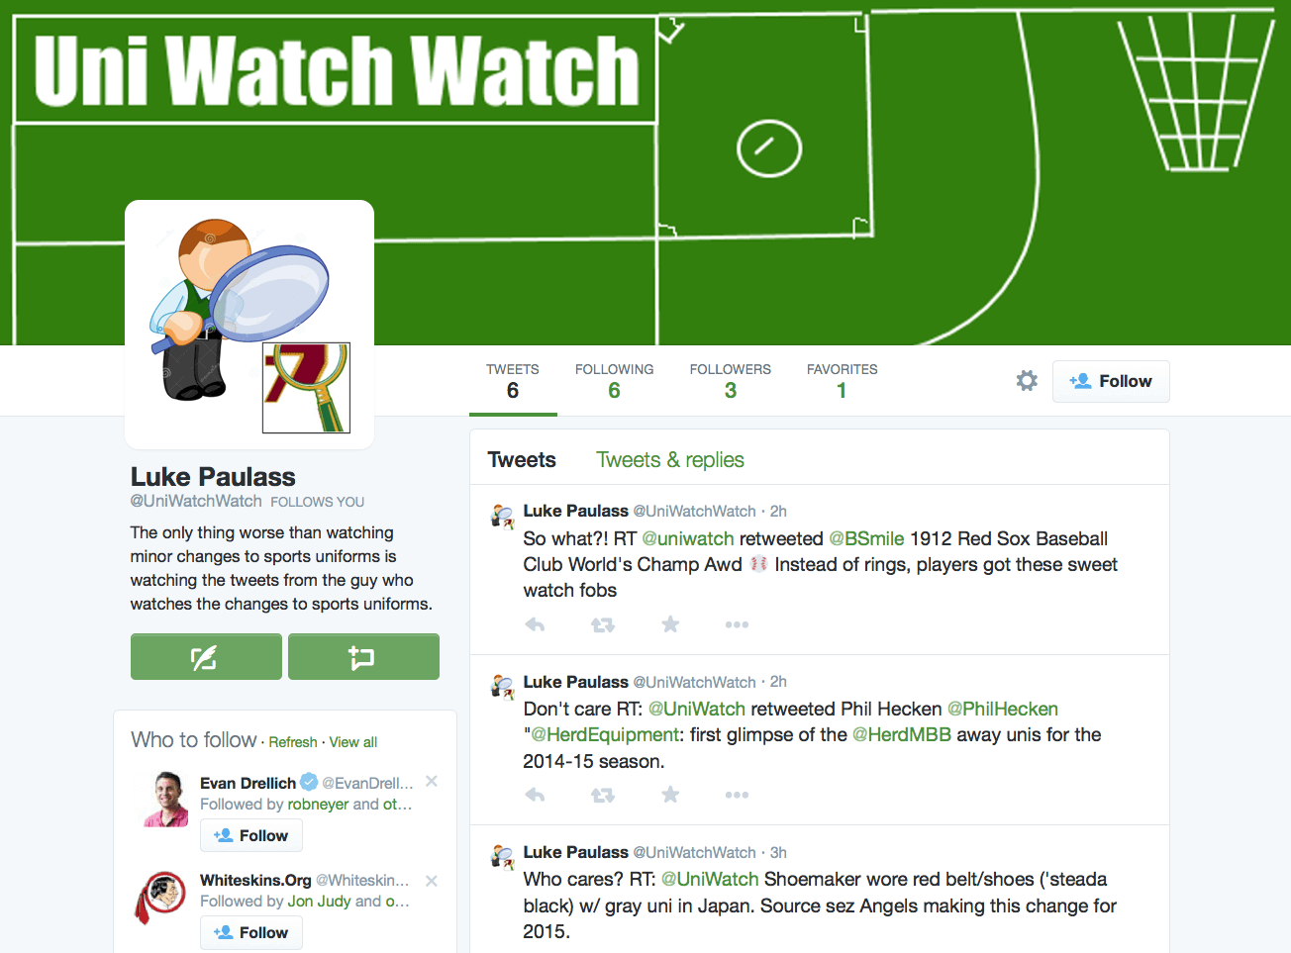Click the compose tweet to user button
1291x953 pixels.
click(206, 657)
